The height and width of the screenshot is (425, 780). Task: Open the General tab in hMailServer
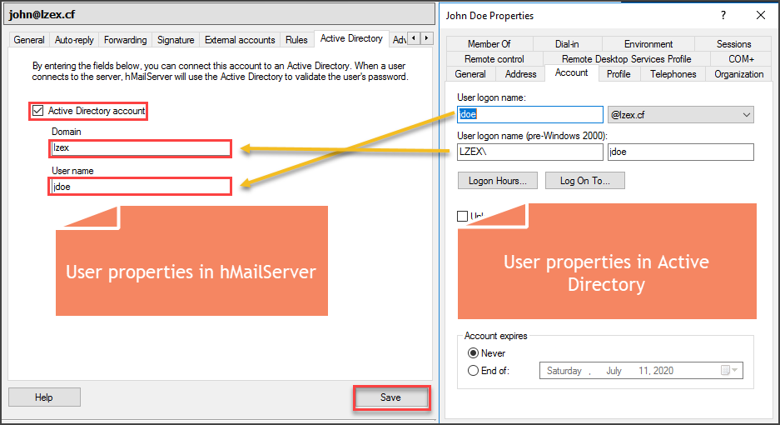[x=29, y=40]
